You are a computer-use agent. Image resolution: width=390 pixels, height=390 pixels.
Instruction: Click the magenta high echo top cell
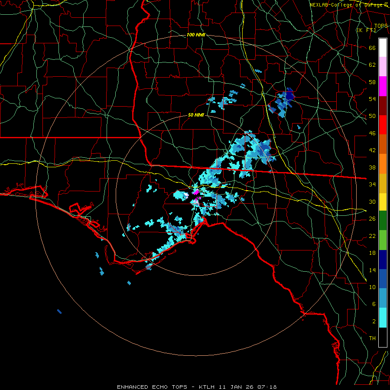[196, 192]
